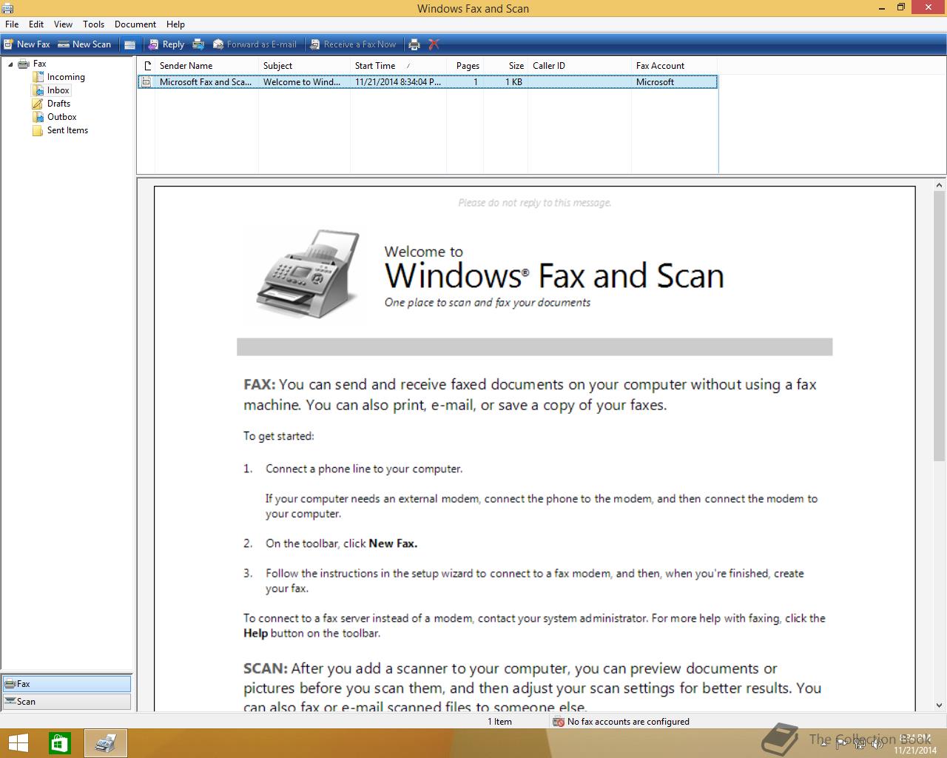Click the fax icon in message row
Screen dimensions: 947x758
tap(146, 82)
